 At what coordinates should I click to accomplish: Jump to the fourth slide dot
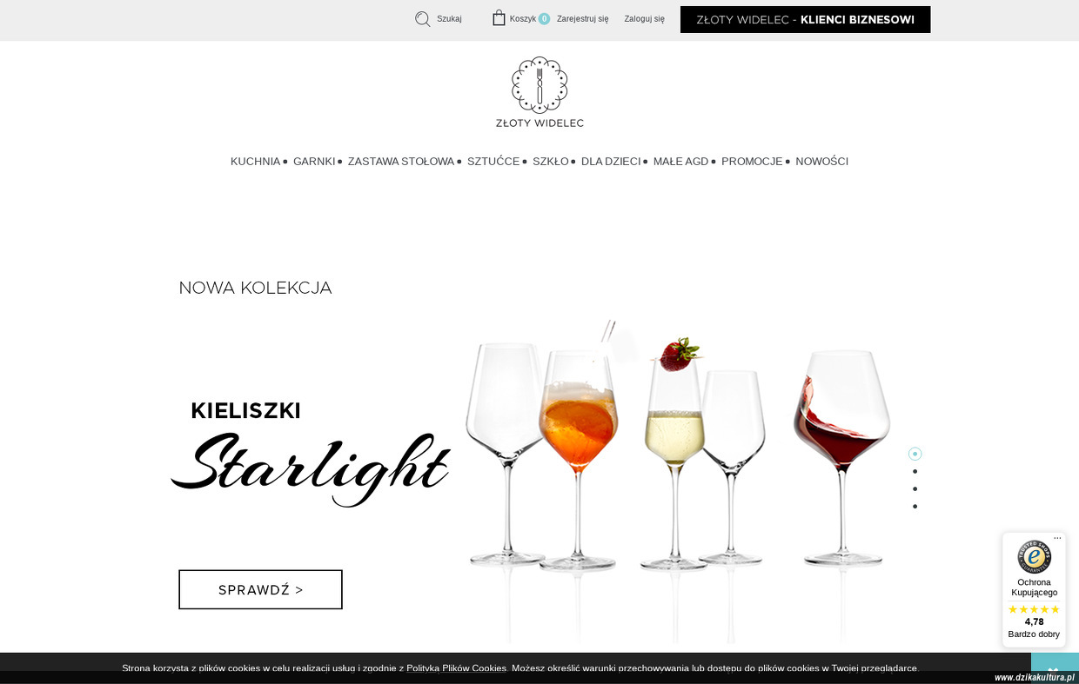tap(915, 506)
